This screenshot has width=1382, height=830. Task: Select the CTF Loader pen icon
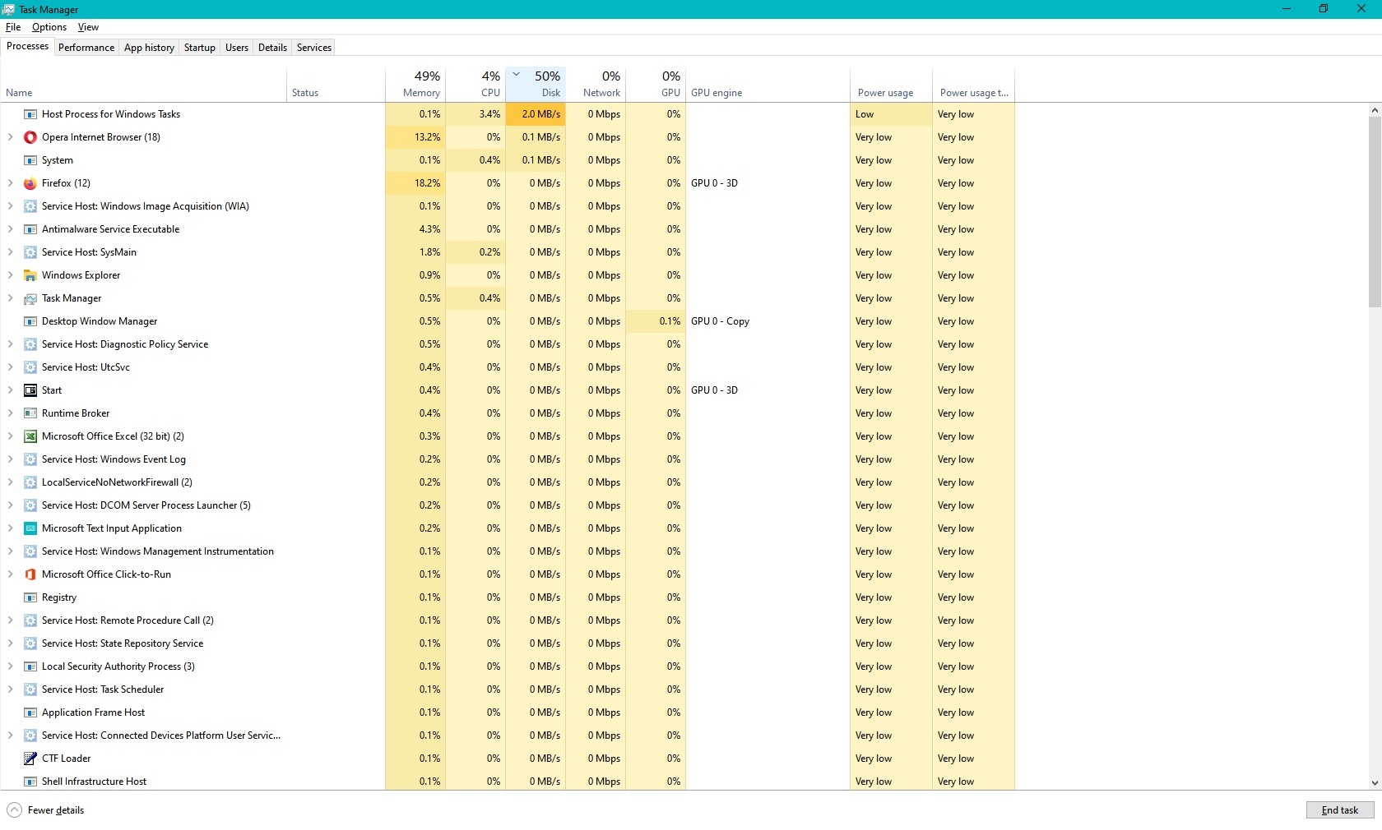click(30, 759)
